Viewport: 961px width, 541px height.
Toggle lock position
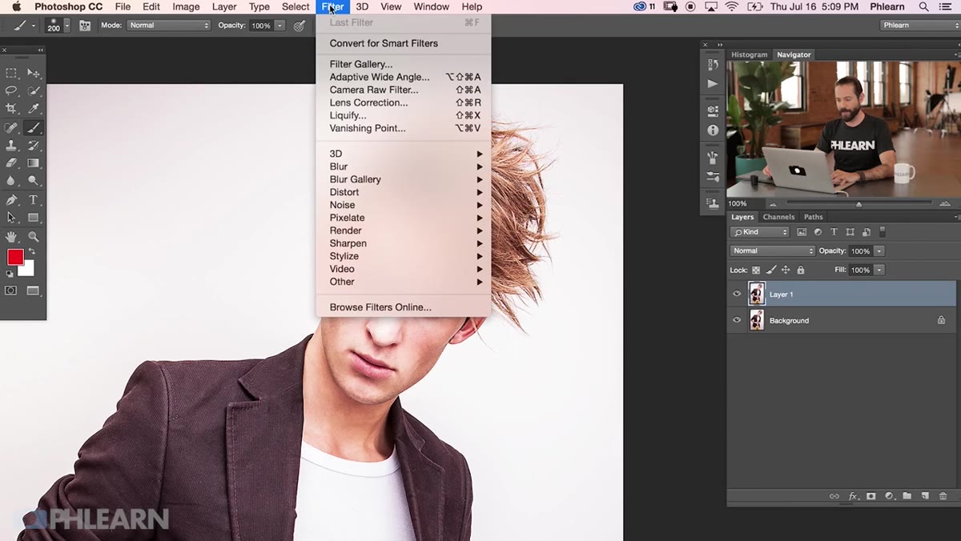786,270
